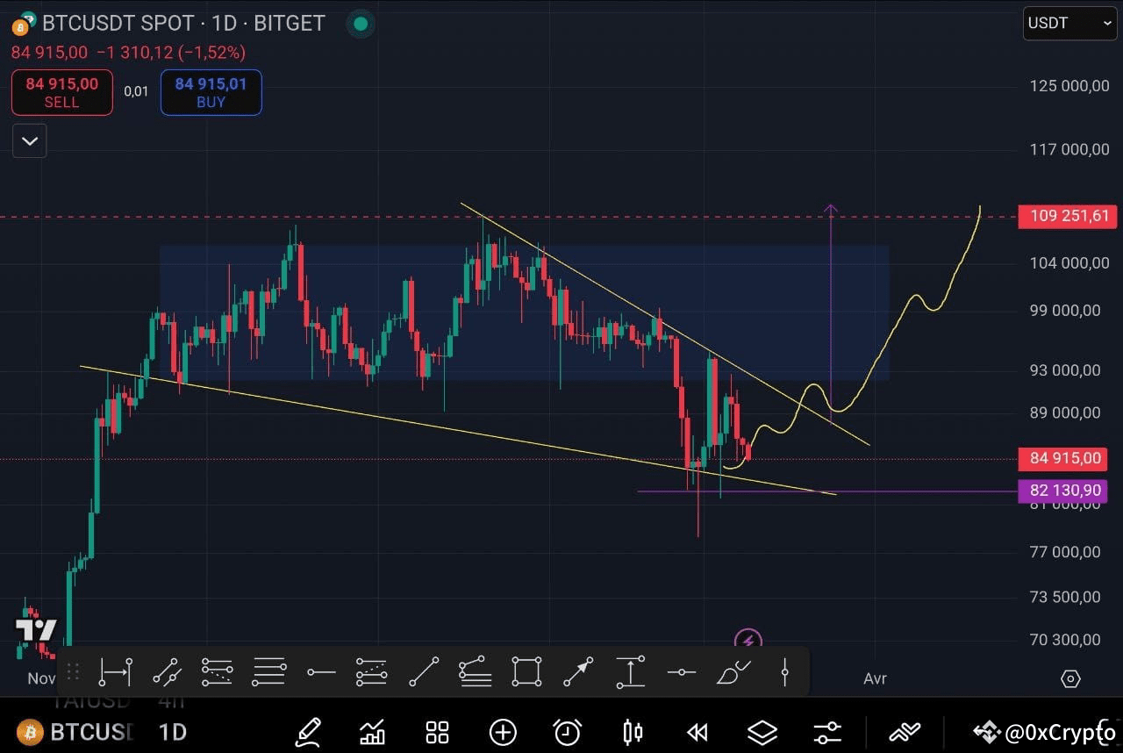This screenshot has height=753, width=1123.
Task: Tap the circled plus icon
Action: 503,732
